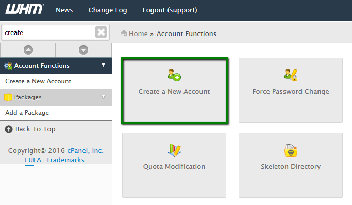The width and height of the screenshot is (352, 205).
Task: Click the Force Password Change lock icon
Action: (x=291, y=75)
